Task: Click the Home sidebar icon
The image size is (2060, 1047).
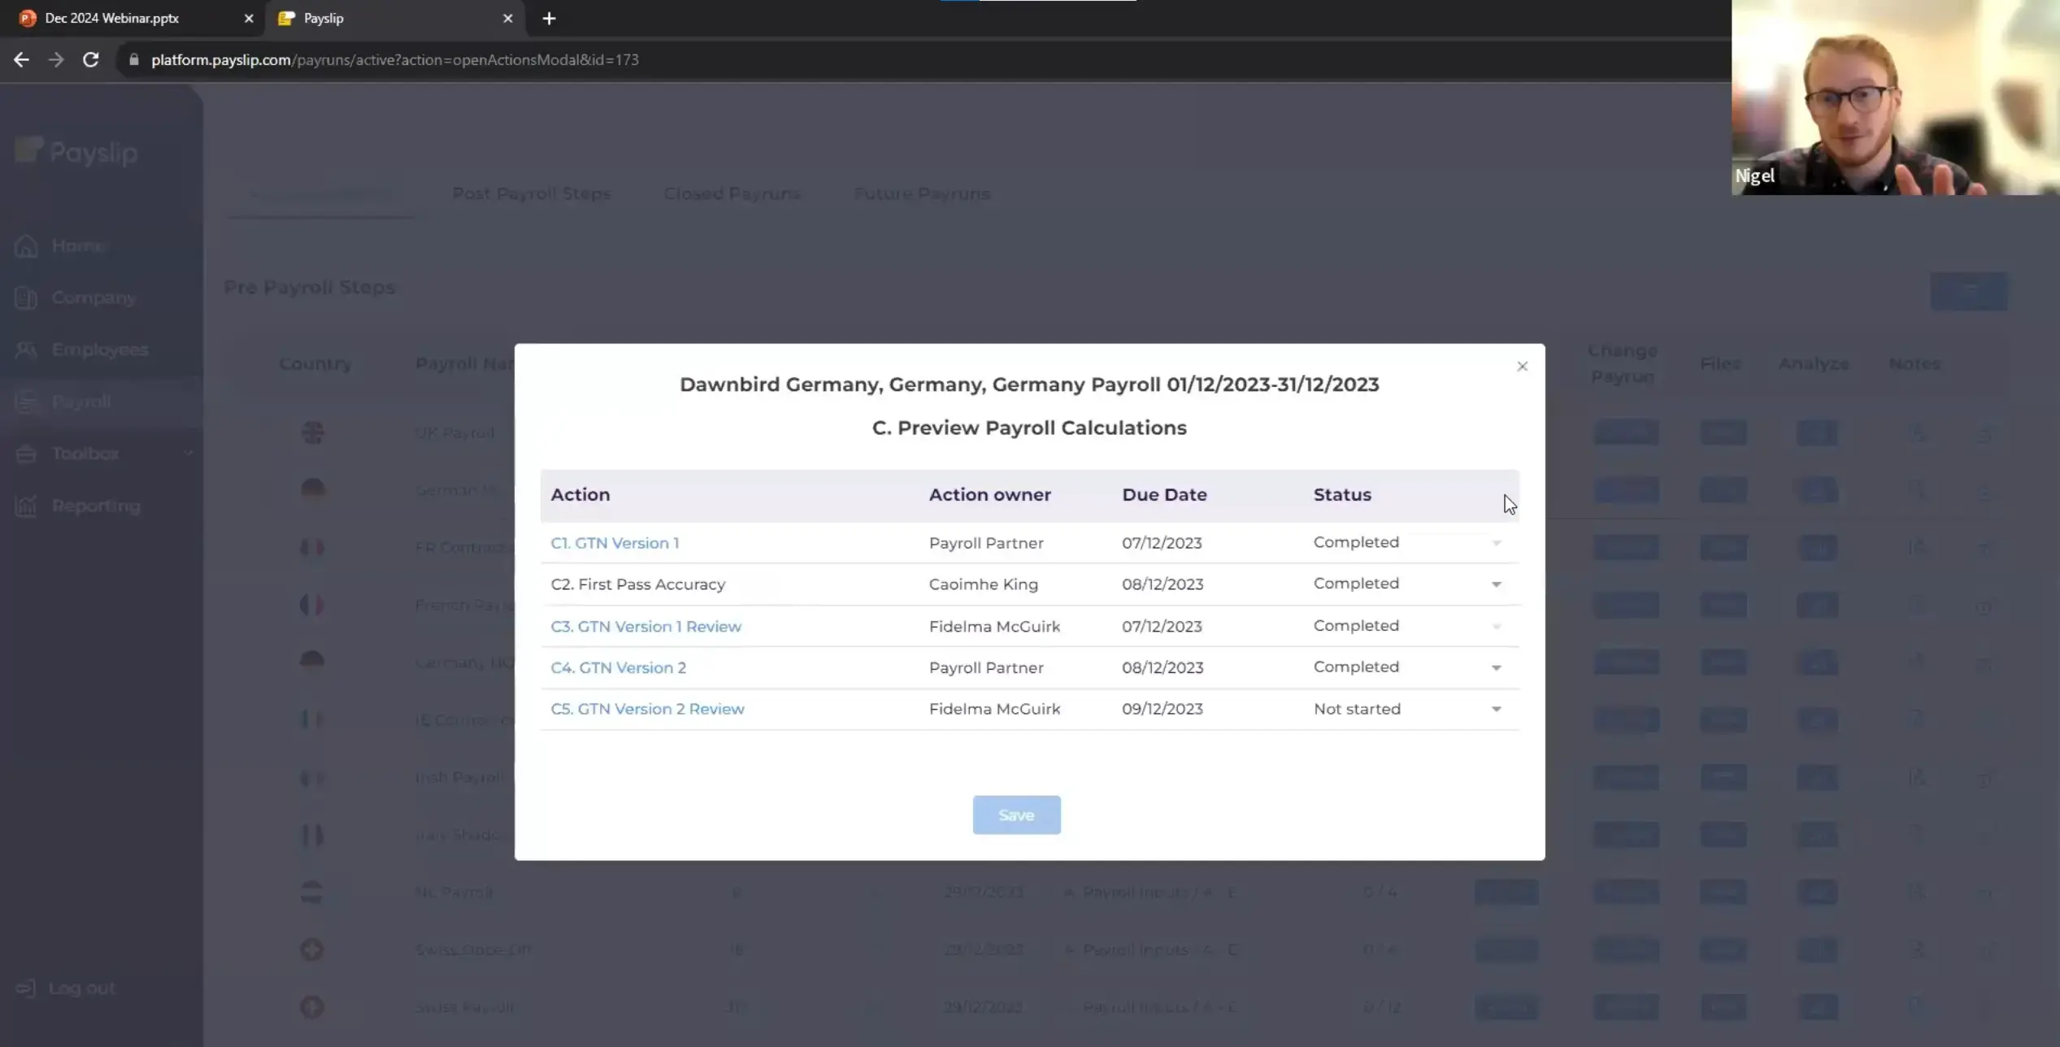Action: click(x=26, y=245)
